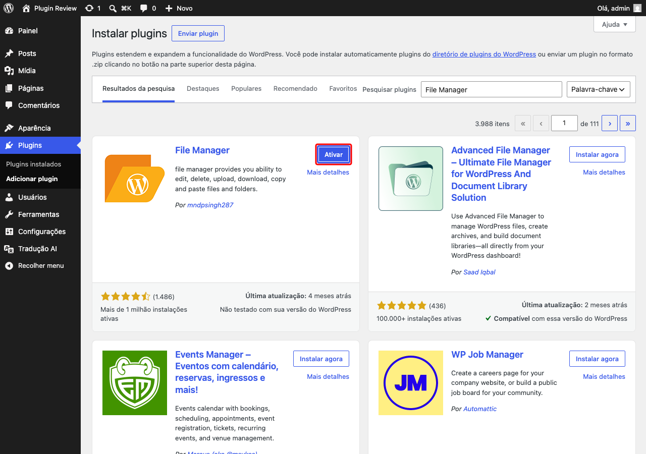Image resolution: width=646 pixels, height=454 pixels.
Task: Open Adicionar plugin in the sidebar submenu
Action: pos(32,179)
